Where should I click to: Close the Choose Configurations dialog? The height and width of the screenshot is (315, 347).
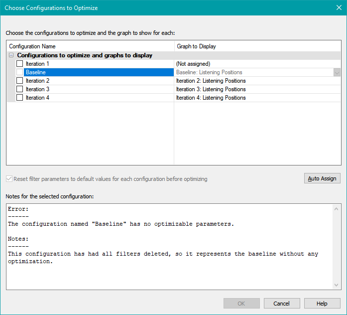tap(339, 8)
